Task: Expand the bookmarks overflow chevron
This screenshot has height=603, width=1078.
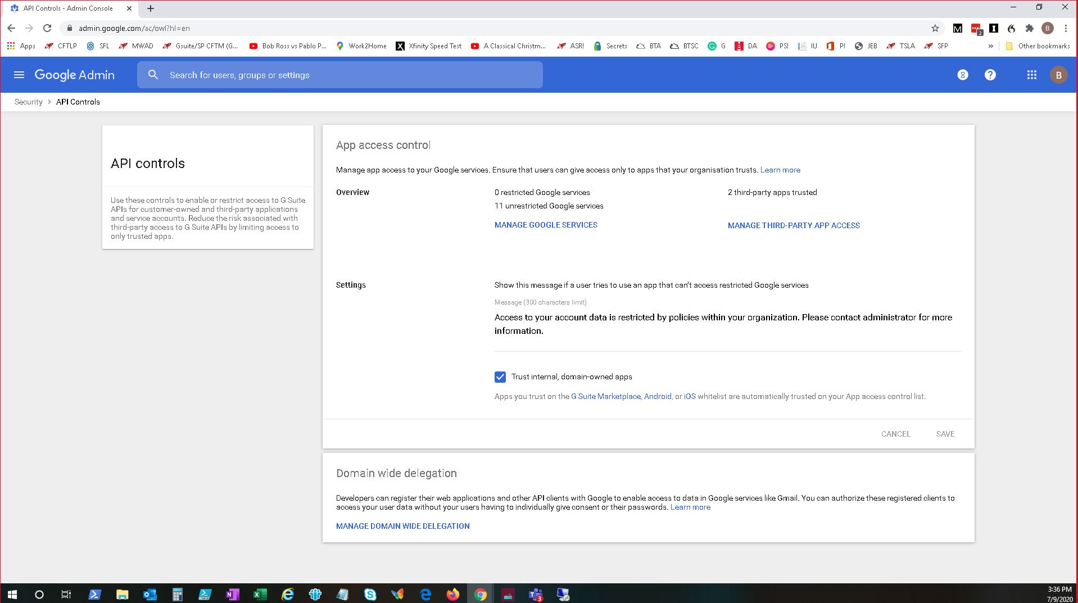Action: click(990, 46)
